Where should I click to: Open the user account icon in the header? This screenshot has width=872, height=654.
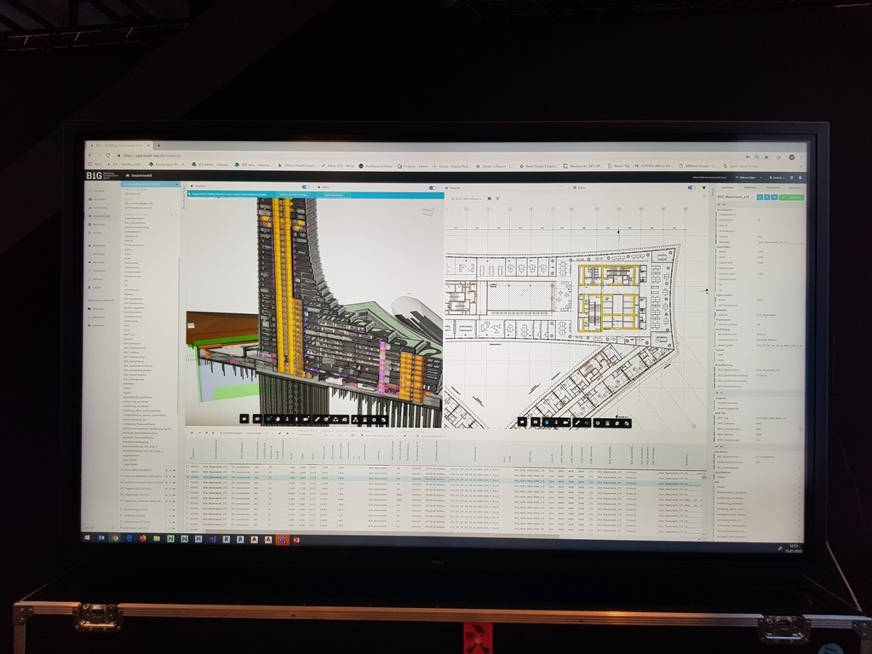tap(802, 178)
